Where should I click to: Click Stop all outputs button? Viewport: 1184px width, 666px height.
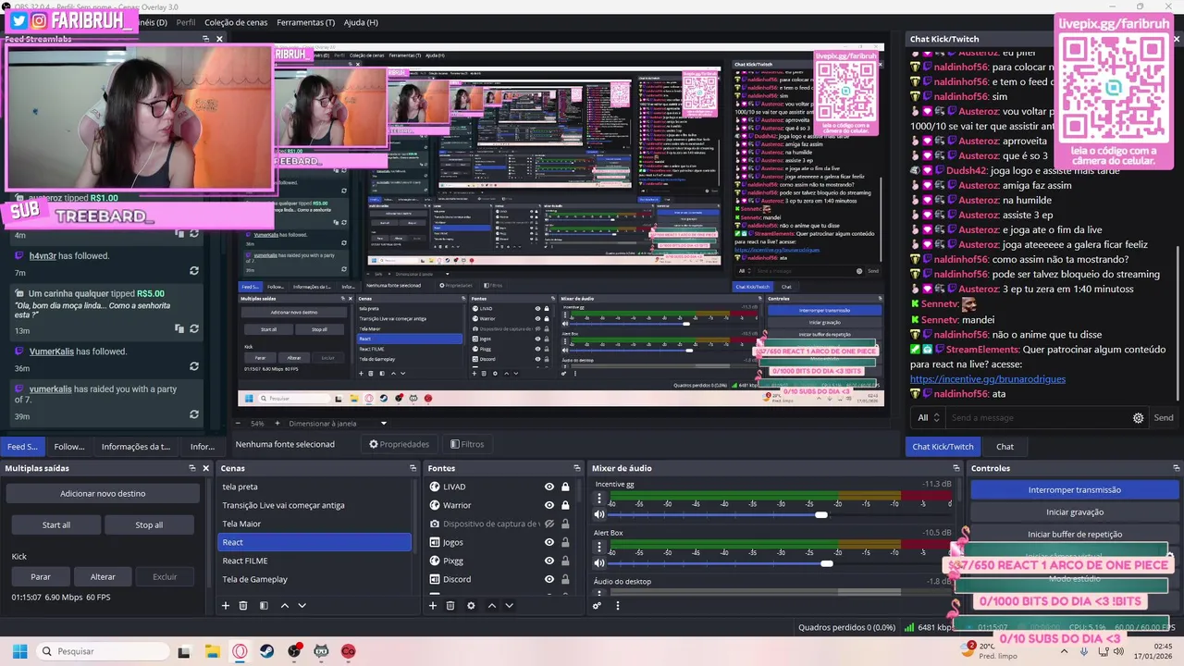(149, 524)
